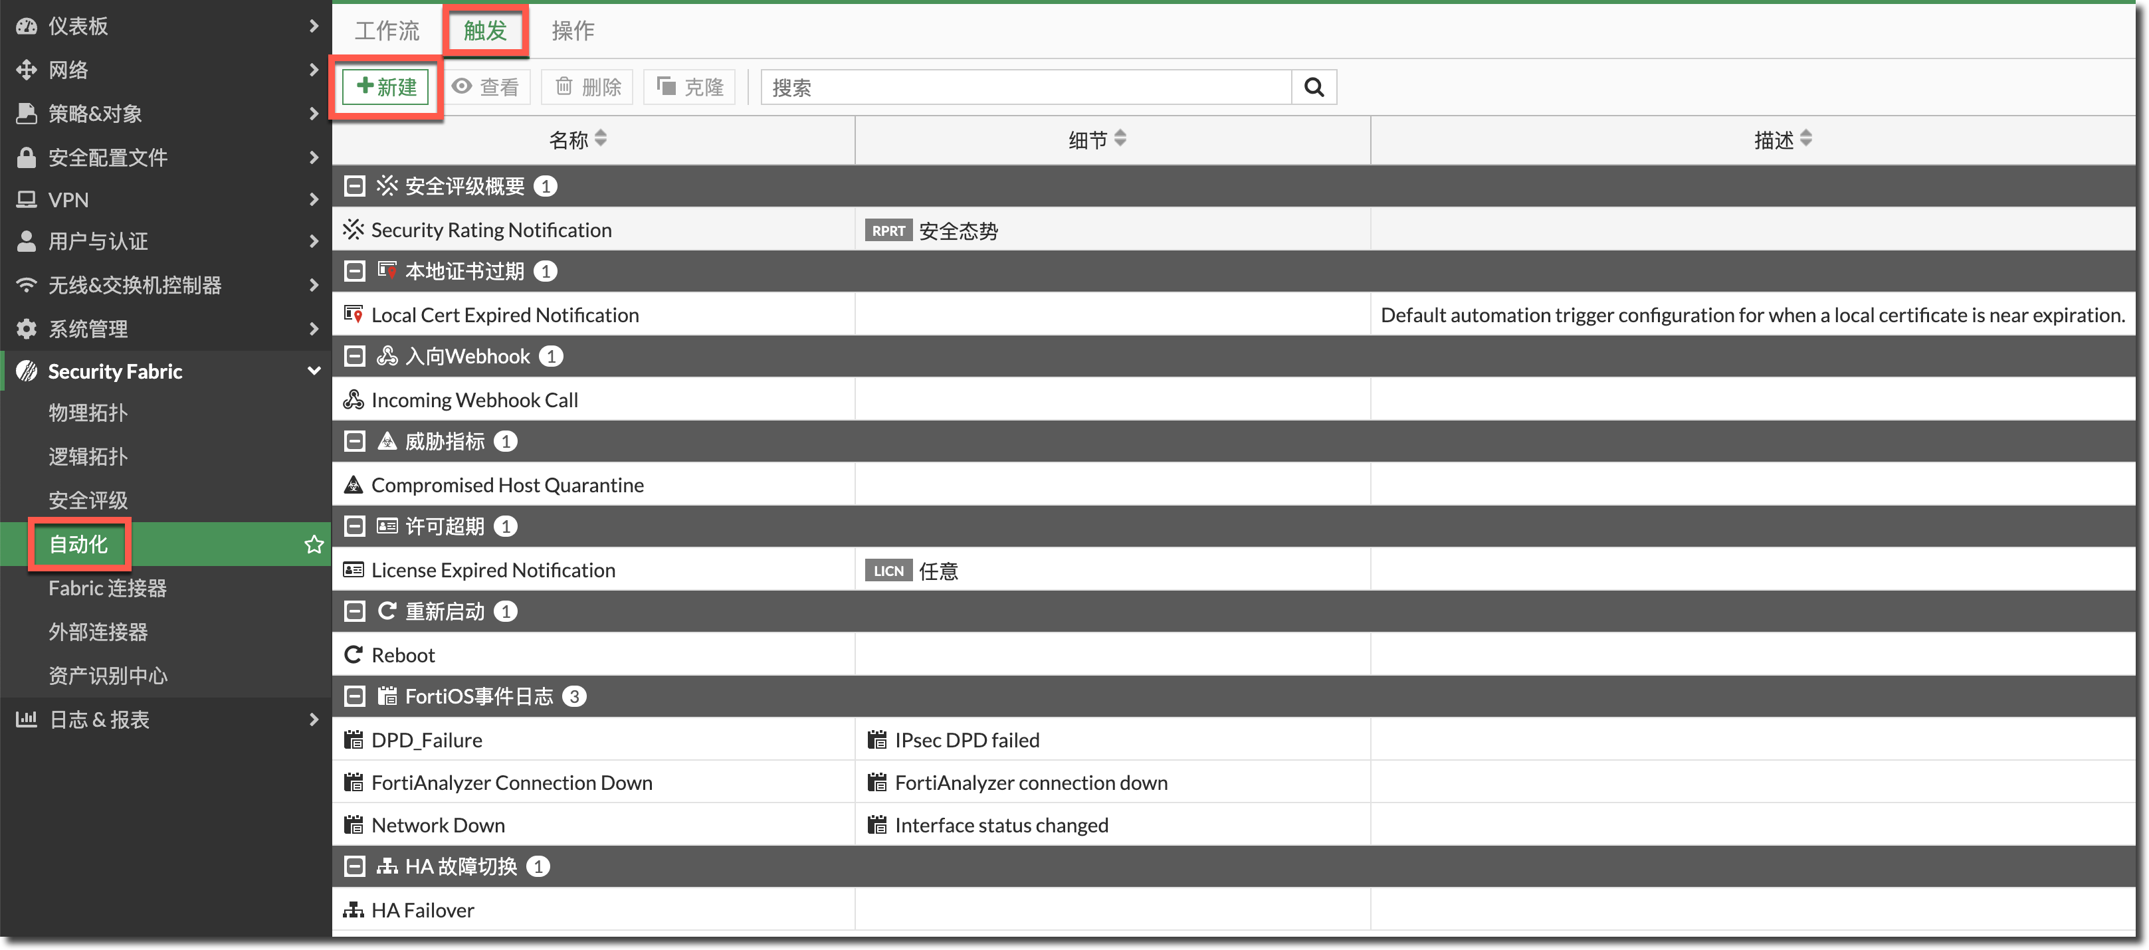Open the 操作 tab
Image resolution: width=2149 pixels, height=950 pixels.
572,31
